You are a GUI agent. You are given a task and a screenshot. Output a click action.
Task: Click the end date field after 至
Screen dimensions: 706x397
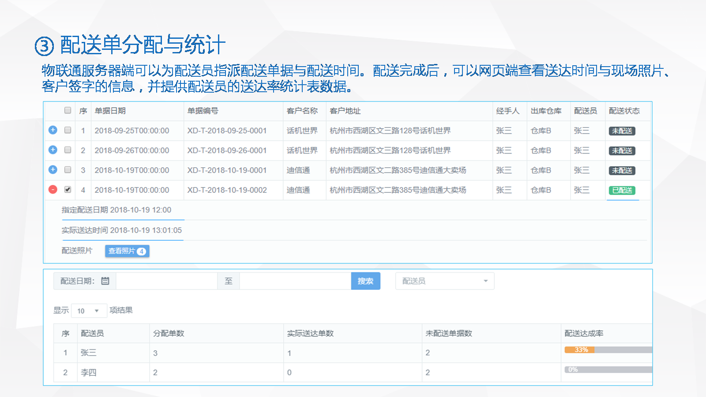295,281
